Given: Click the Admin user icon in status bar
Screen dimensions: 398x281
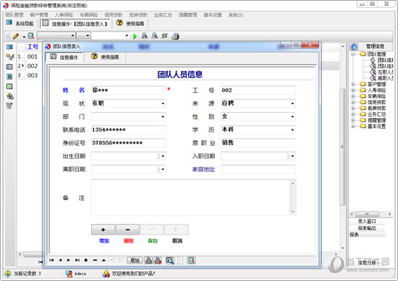Looking at the screenshot, I should tap(69, 274).
